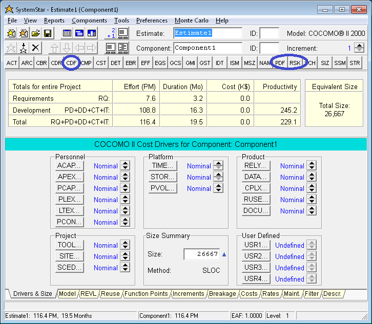Open the Monte Carlo menu
Viewport: 372px width, 324px height.
tap(192, 20)
